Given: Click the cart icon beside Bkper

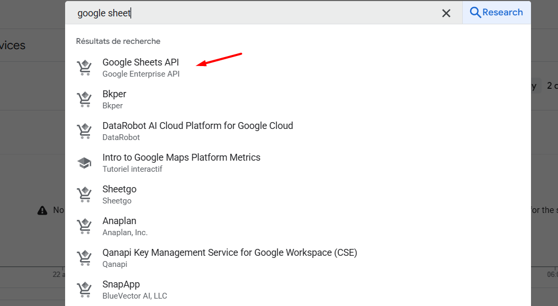Looking at the screenshot, I should tap(84, 99).
